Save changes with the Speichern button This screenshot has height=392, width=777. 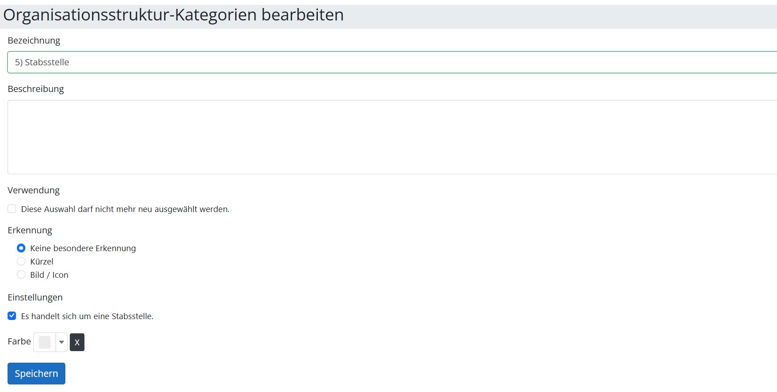pyautogui.click(x=36, y=373)
